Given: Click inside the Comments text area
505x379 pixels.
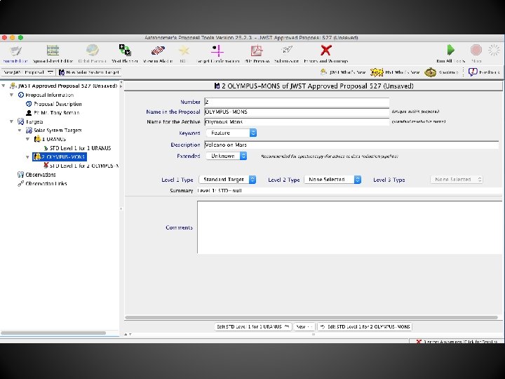Looking at the screenshot, I should tap(350, 227).
